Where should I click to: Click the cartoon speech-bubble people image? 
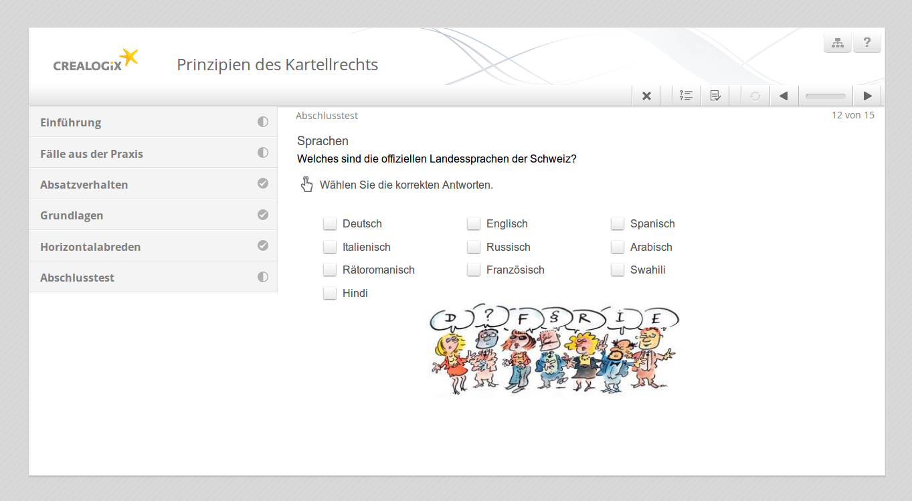tap(553, 350)
